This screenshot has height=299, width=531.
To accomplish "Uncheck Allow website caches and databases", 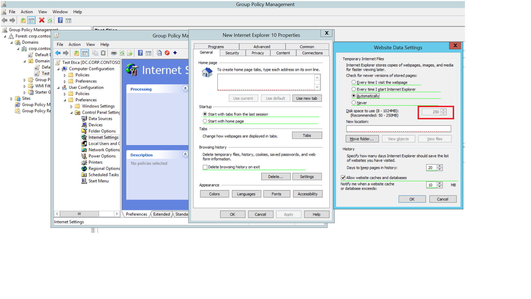I will (343, 177).
